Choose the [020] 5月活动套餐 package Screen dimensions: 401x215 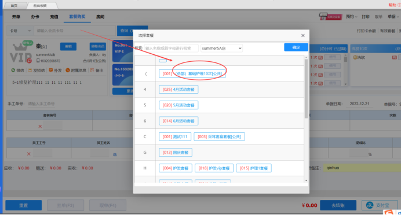point(178,105)
